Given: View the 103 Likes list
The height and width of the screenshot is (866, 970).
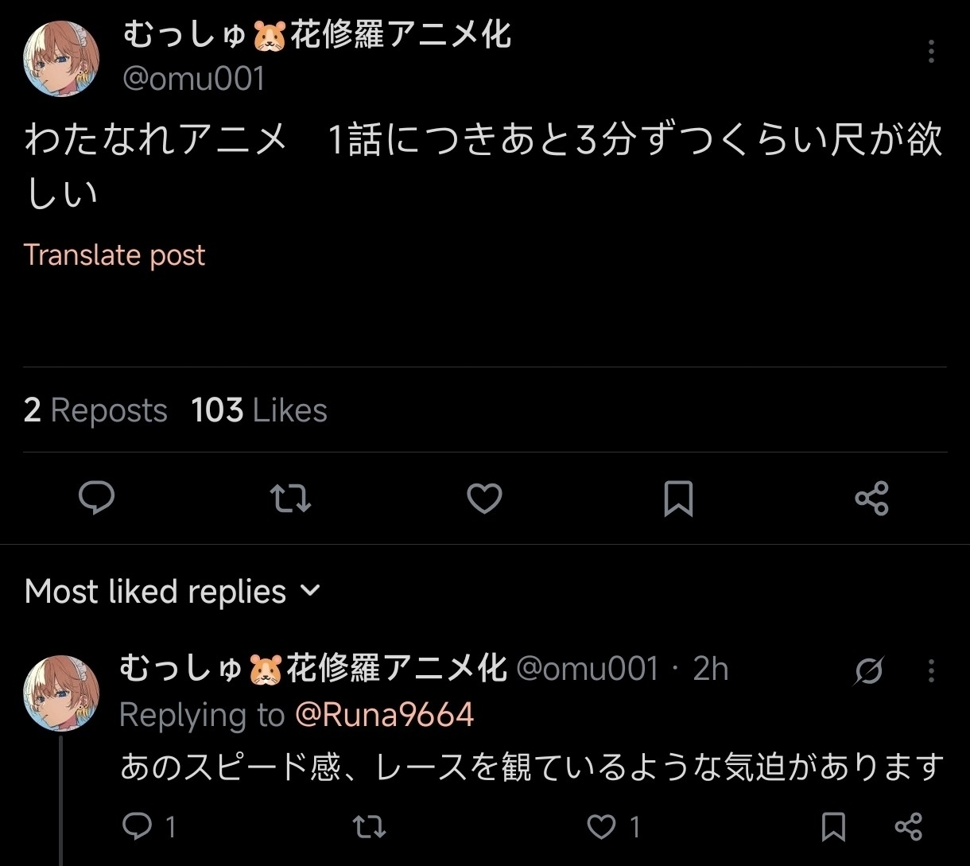Looking at the screenshot, I should (x=259, y=410).
